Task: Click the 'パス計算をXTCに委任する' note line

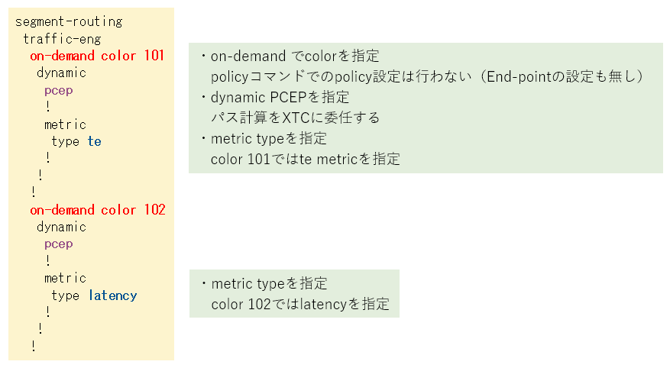Action: (295, 118)
